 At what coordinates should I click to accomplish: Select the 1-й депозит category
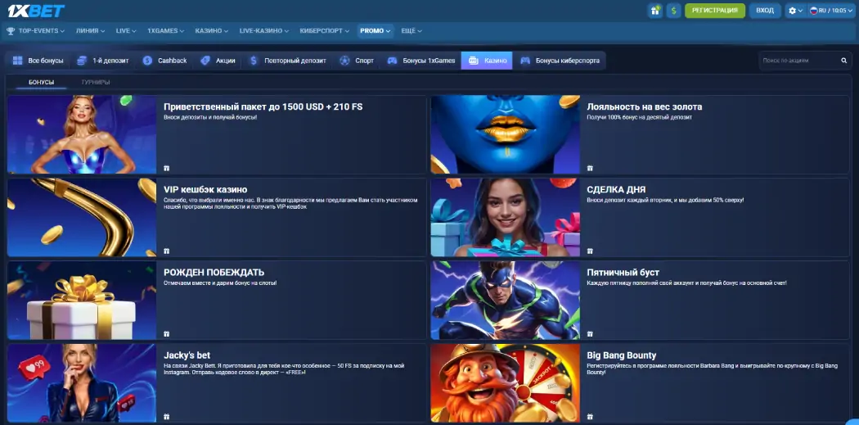[103, 61]
